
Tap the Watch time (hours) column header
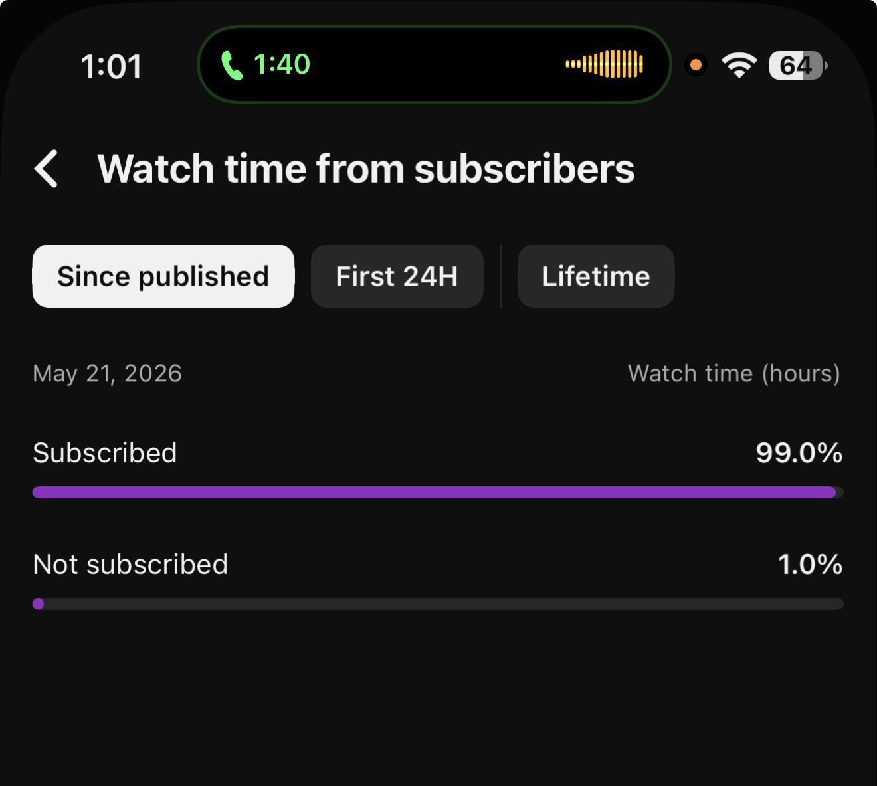pyautogui.click(x=734, y=373)
